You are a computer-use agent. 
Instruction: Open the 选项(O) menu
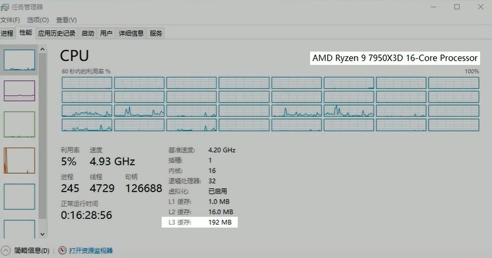click(38, 20)
